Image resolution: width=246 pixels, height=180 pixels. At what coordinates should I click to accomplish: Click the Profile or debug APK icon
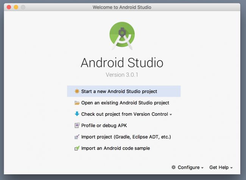tap(77, 126)
